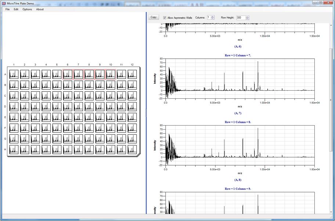Increase the Columns value with up arrow
335x221 pixels.
point(213,17)
